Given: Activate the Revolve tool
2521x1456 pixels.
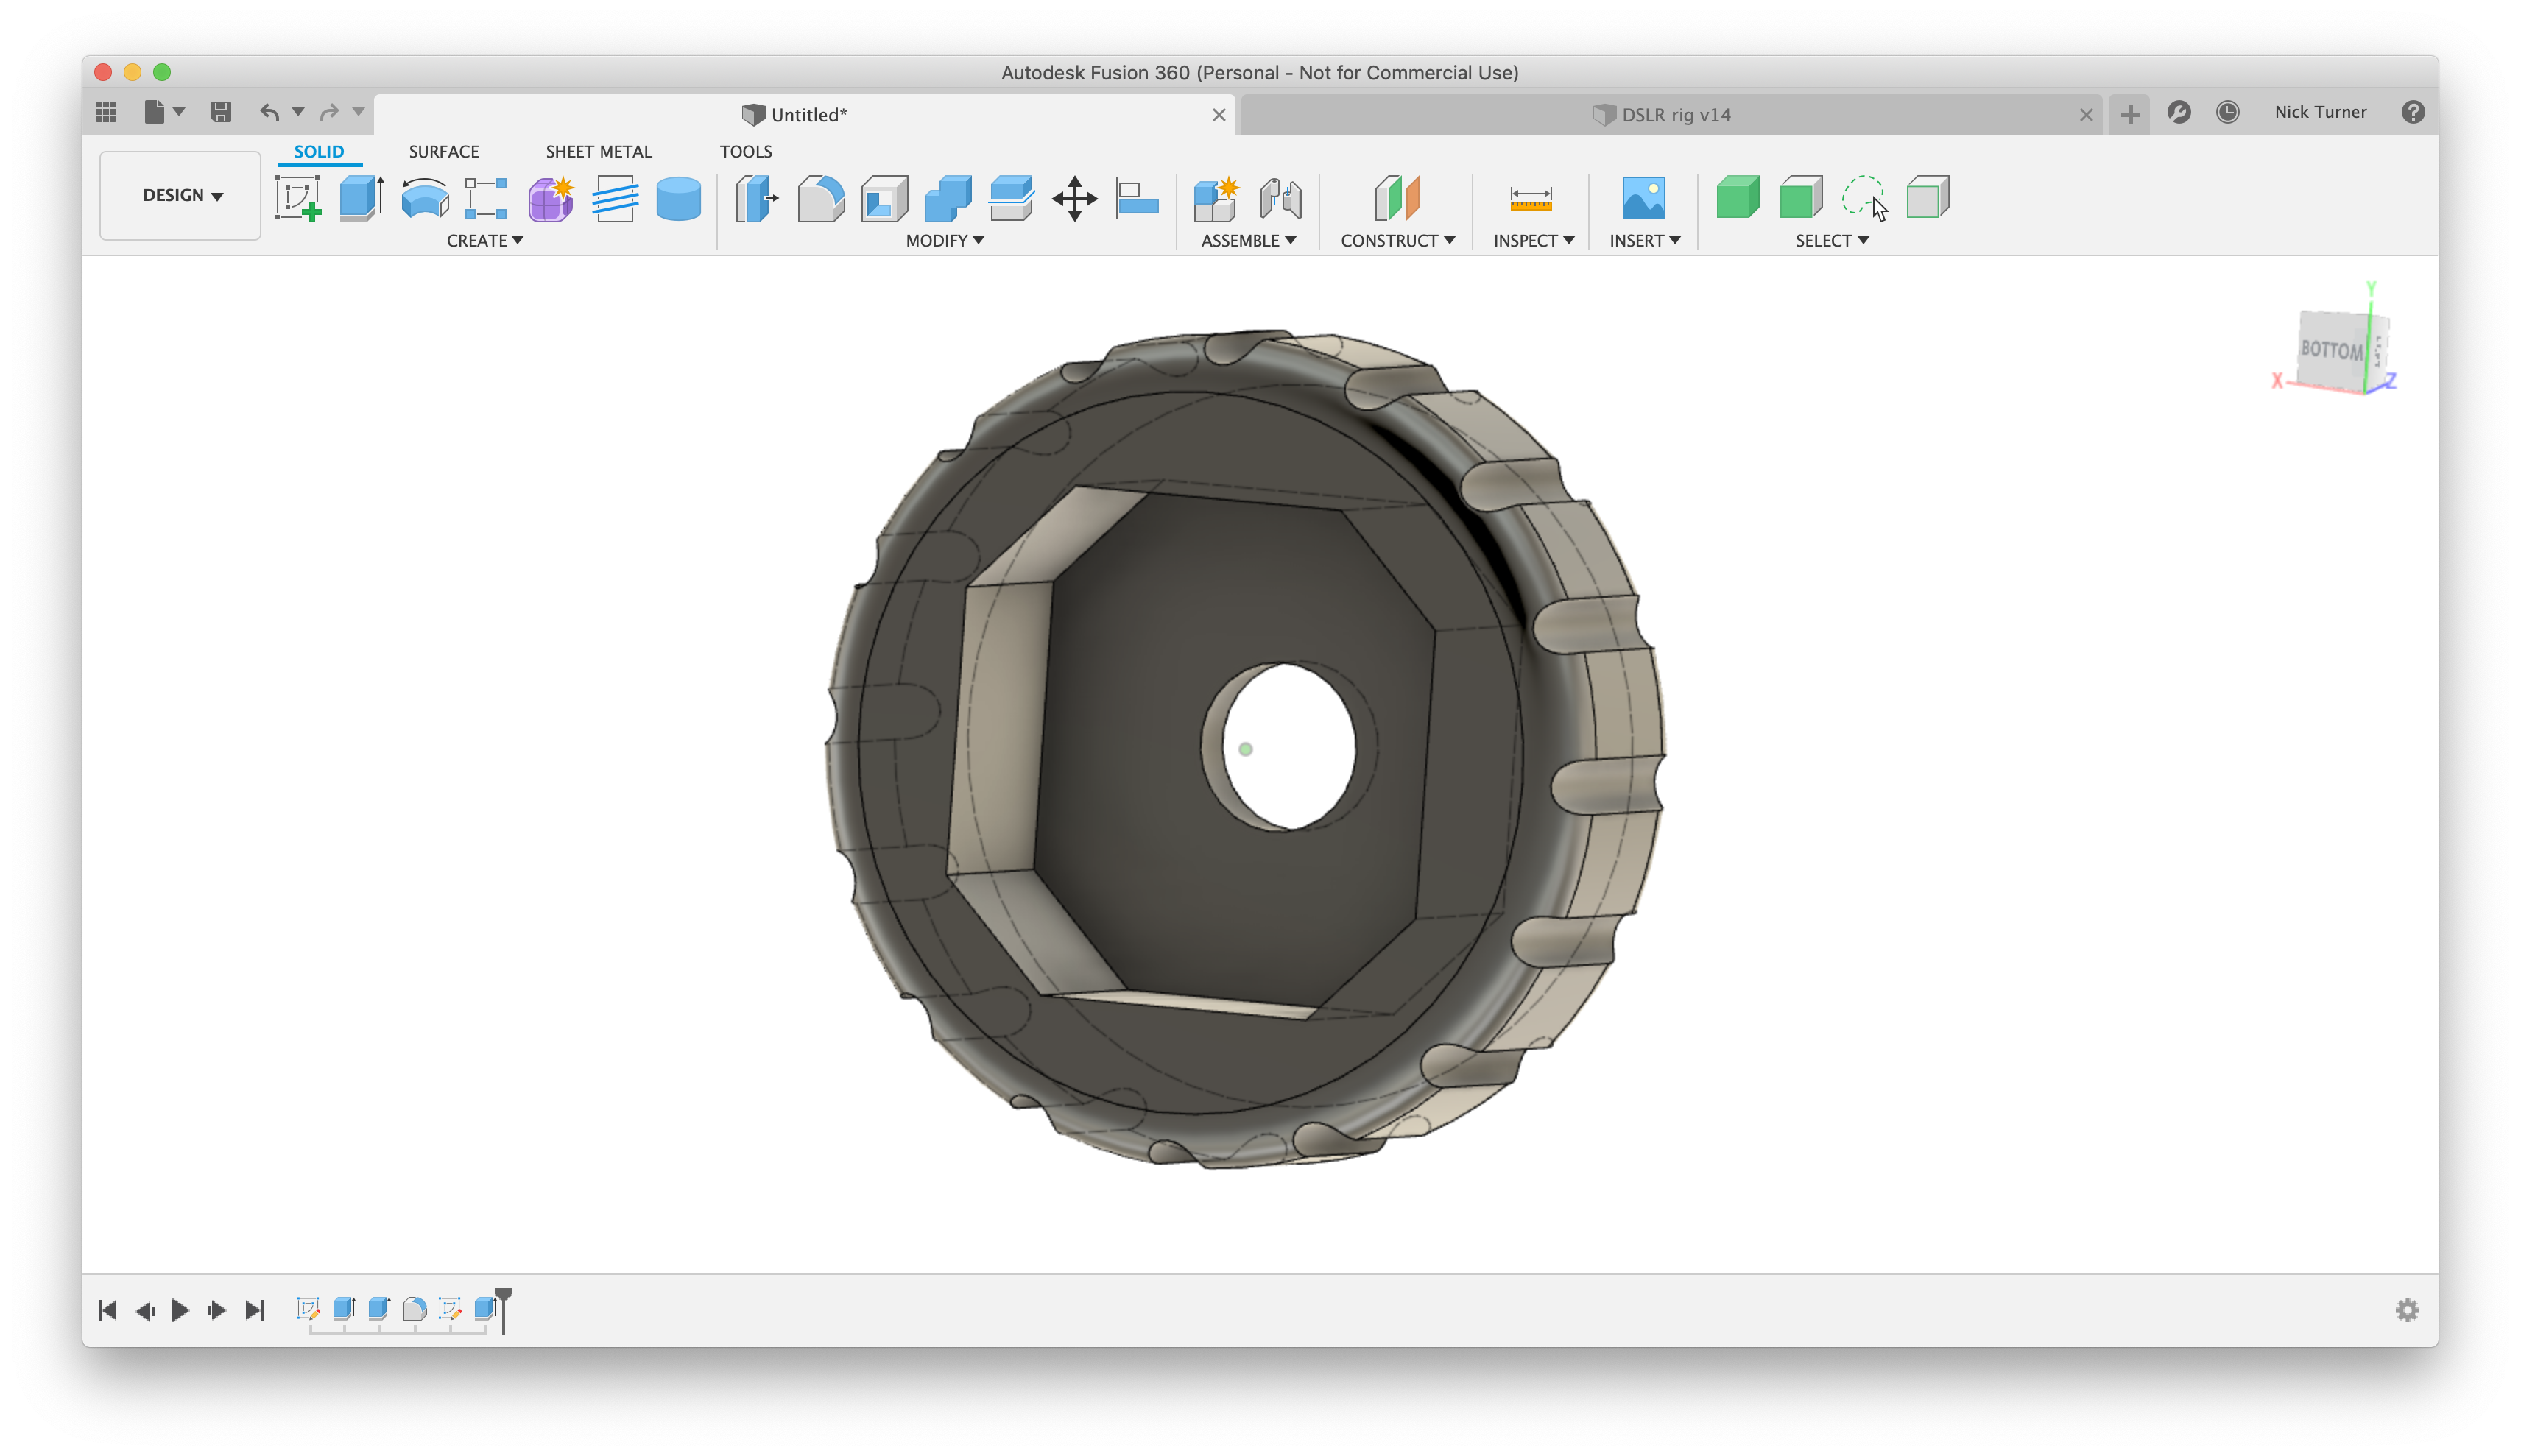Looking at the screenshot, I should [425, 198].
